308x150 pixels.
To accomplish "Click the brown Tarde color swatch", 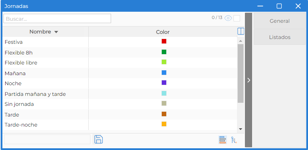I will click(x=164, y=114).
